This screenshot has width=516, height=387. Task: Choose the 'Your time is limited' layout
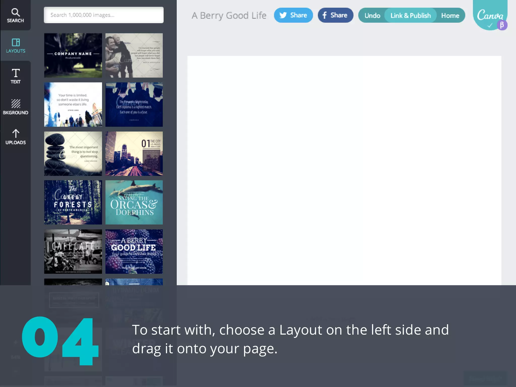(73, 104)
